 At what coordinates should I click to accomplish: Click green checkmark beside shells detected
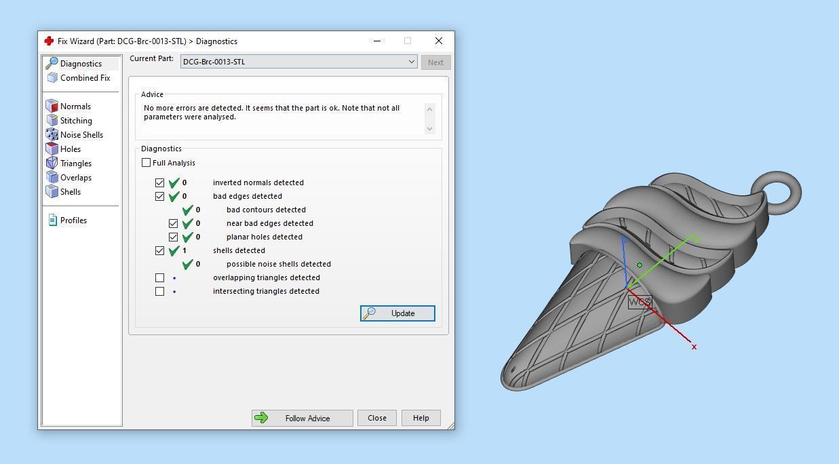click(x=174, y=250)
